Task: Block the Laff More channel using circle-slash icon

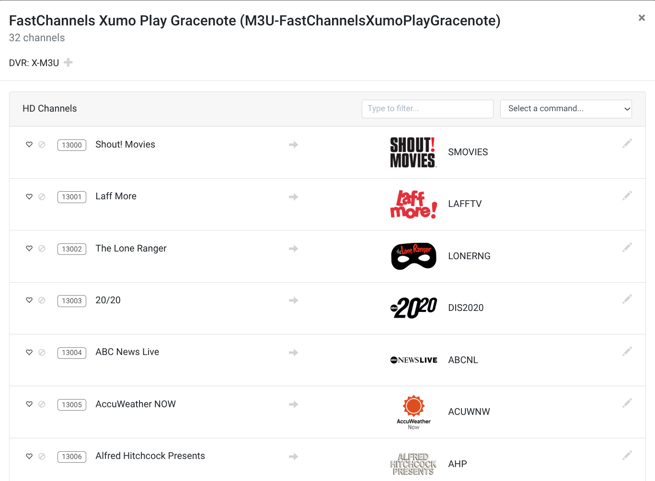Action: point(42,197)
